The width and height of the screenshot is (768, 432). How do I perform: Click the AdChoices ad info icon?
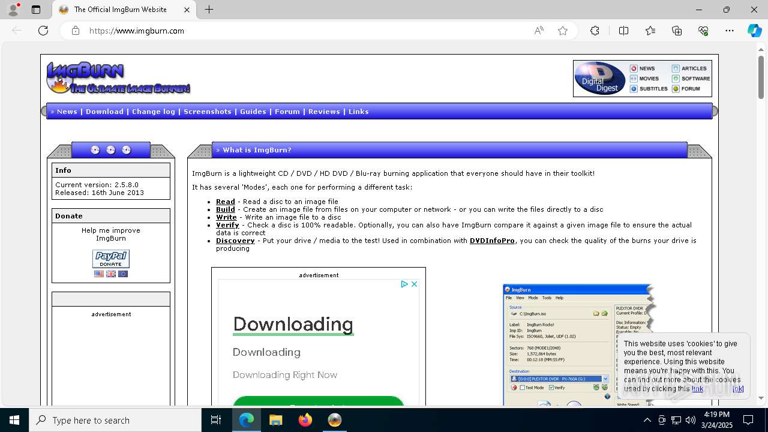(x=404, y=284)
